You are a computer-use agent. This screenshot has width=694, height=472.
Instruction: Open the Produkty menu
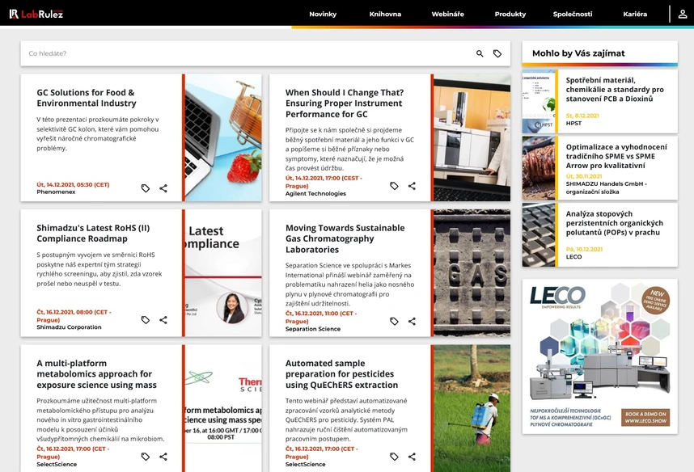pyautogui.click(x=510, y=15)
